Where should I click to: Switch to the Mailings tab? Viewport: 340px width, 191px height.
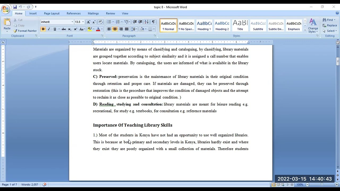click(x=93, y=14)
